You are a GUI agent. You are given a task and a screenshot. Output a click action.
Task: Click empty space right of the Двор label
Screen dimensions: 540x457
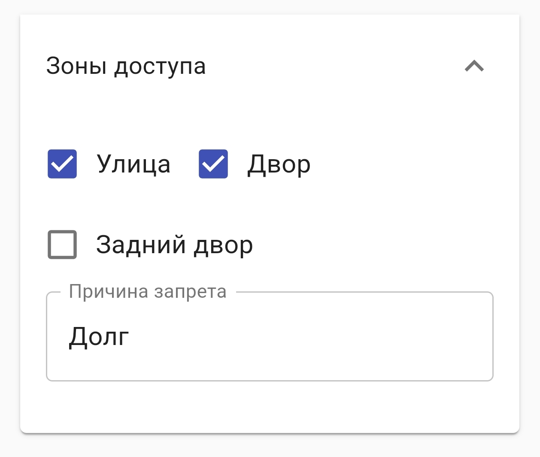(408, 164)
